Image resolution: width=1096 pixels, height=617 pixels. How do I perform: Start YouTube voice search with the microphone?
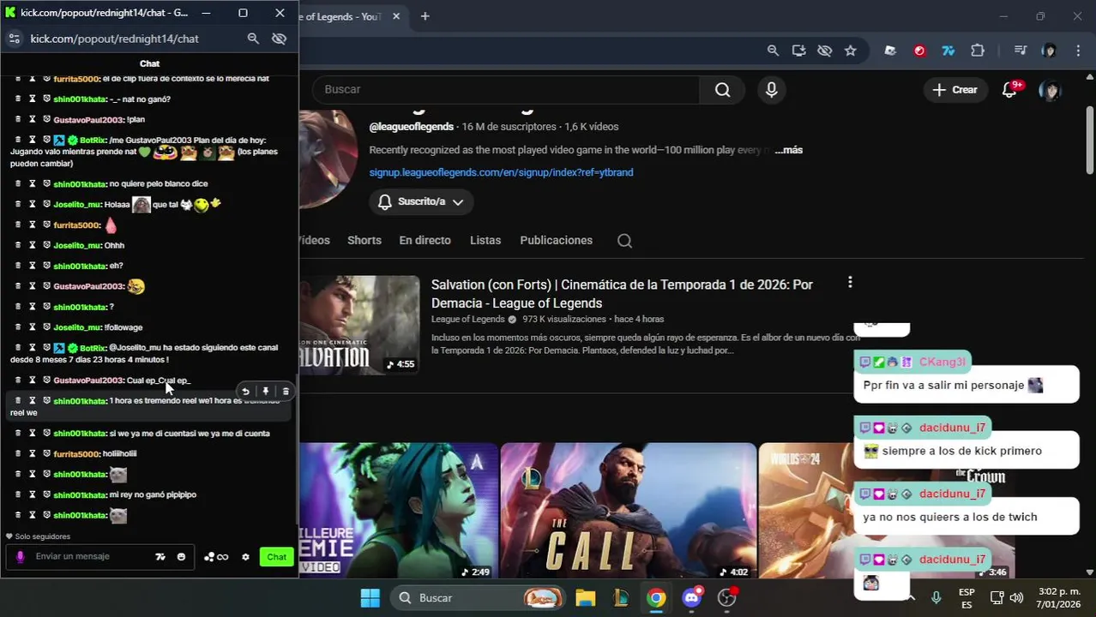(772, 89)
